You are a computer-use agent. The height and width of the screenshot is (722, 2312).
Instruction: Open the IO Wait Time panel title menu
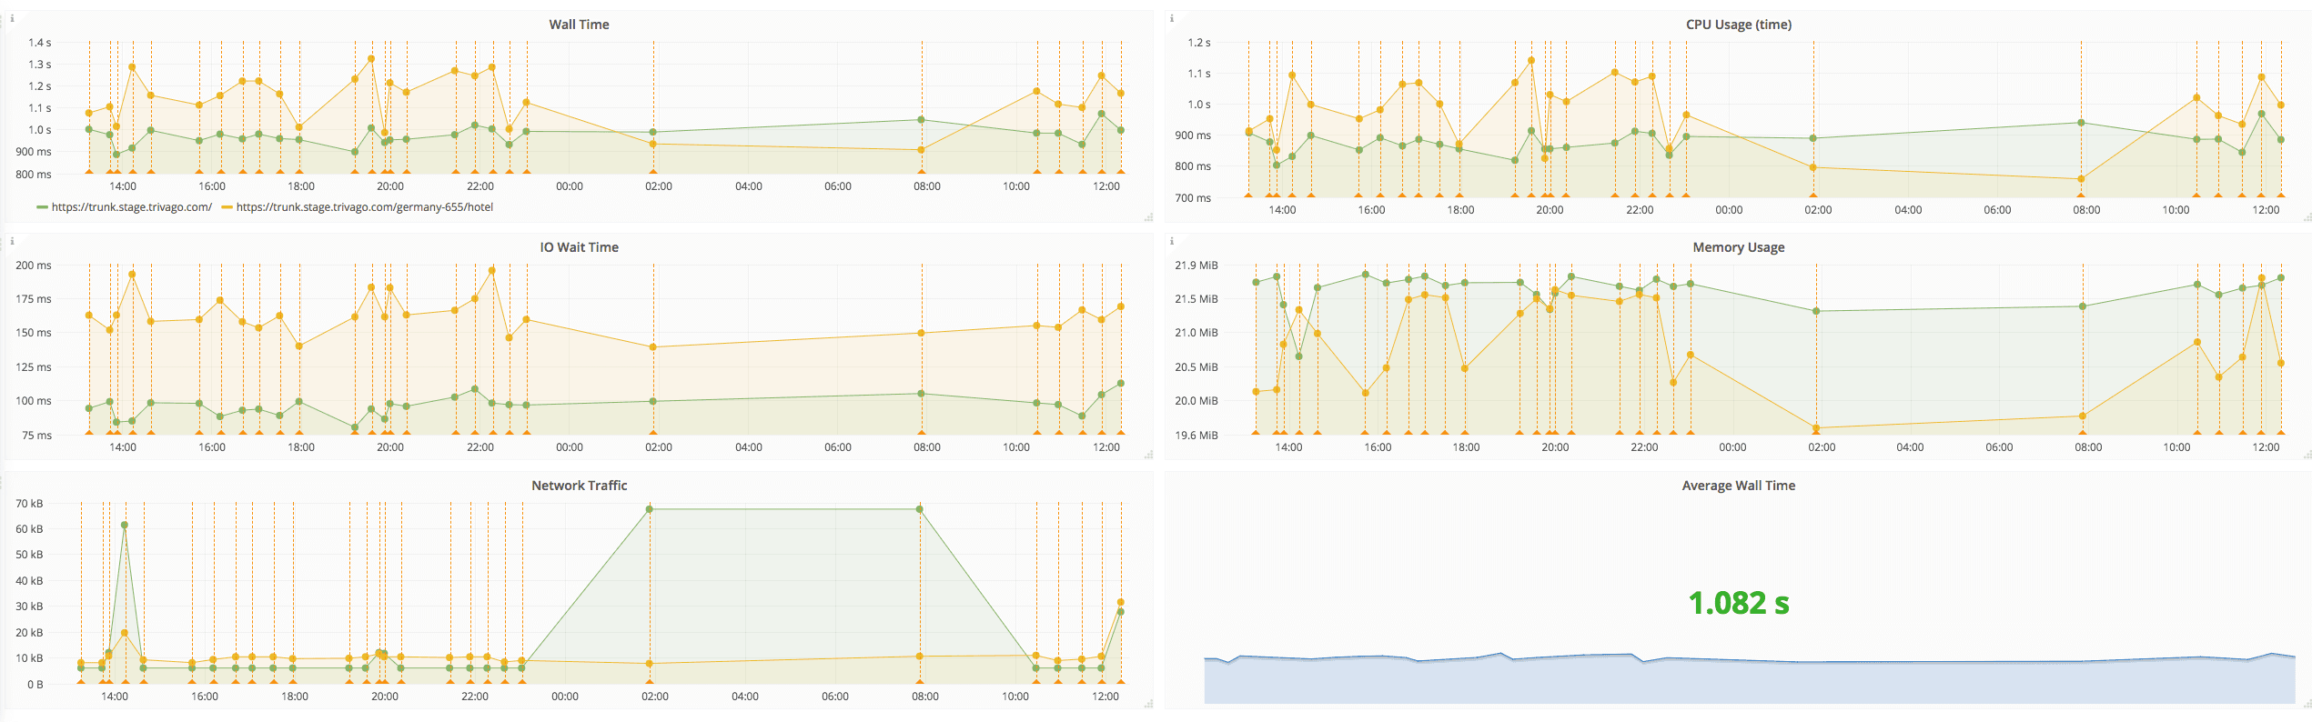click(x=579, y=247)
